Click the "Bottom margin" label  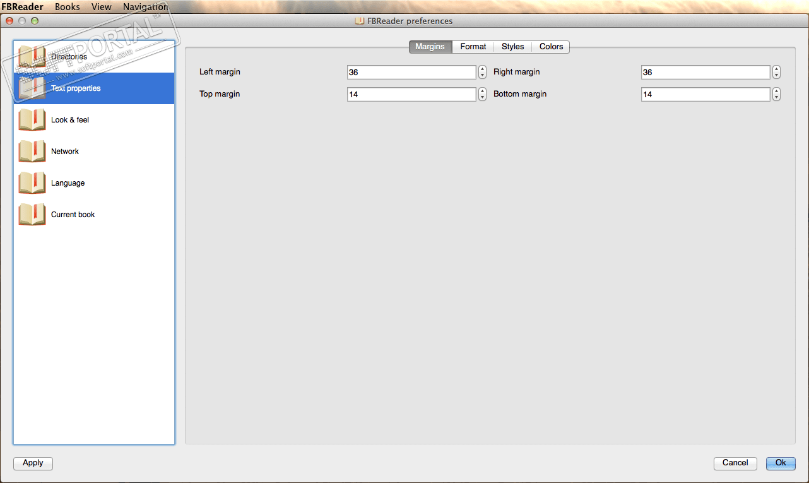[520, 94]
